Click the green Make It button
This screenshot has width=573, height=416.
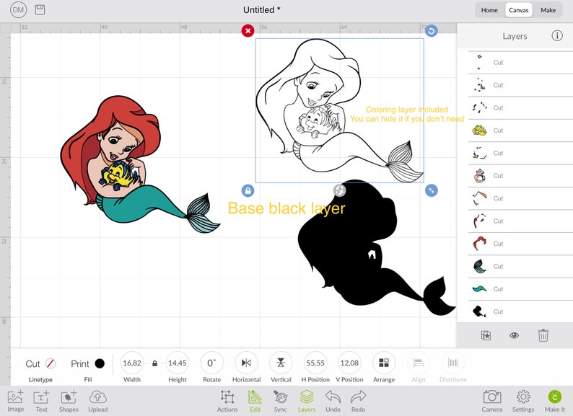555,401
